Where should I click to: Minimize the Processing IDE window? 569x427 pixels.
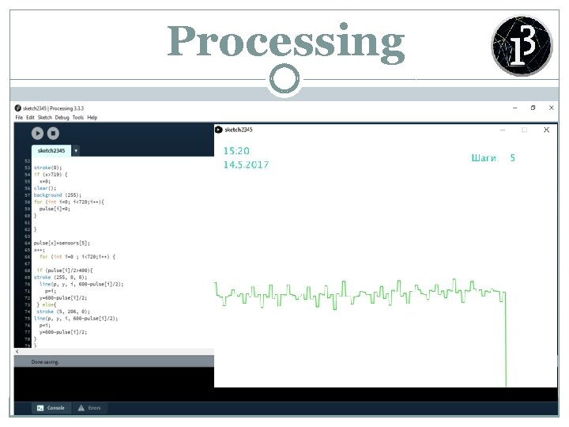pyautogui.click(x=515, y=108)
